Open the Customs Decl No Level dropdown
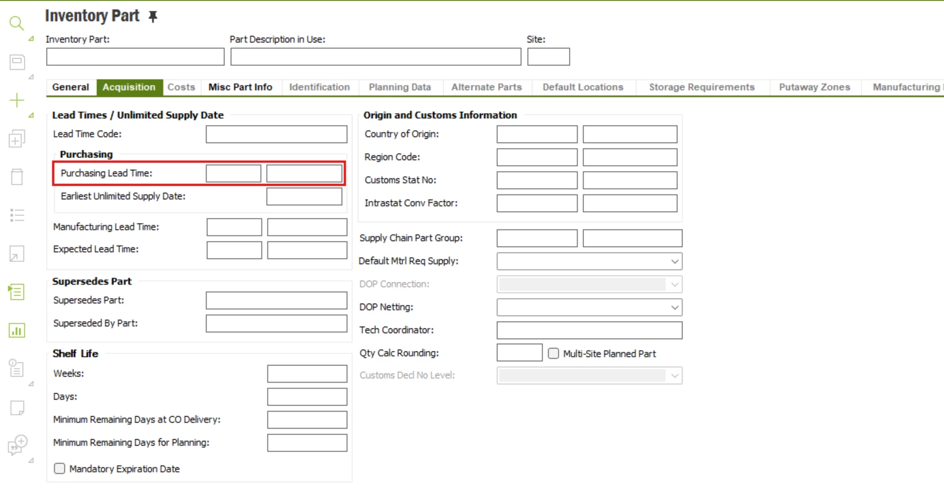The width and height of the screenshot is (944, 491). [x=589, y=376]
